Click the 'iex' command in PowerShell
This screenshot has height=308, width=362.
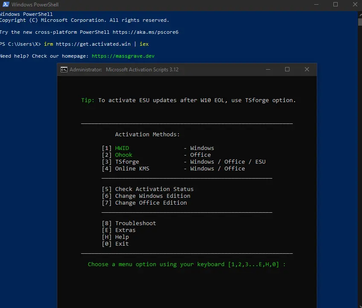point(144,44)
